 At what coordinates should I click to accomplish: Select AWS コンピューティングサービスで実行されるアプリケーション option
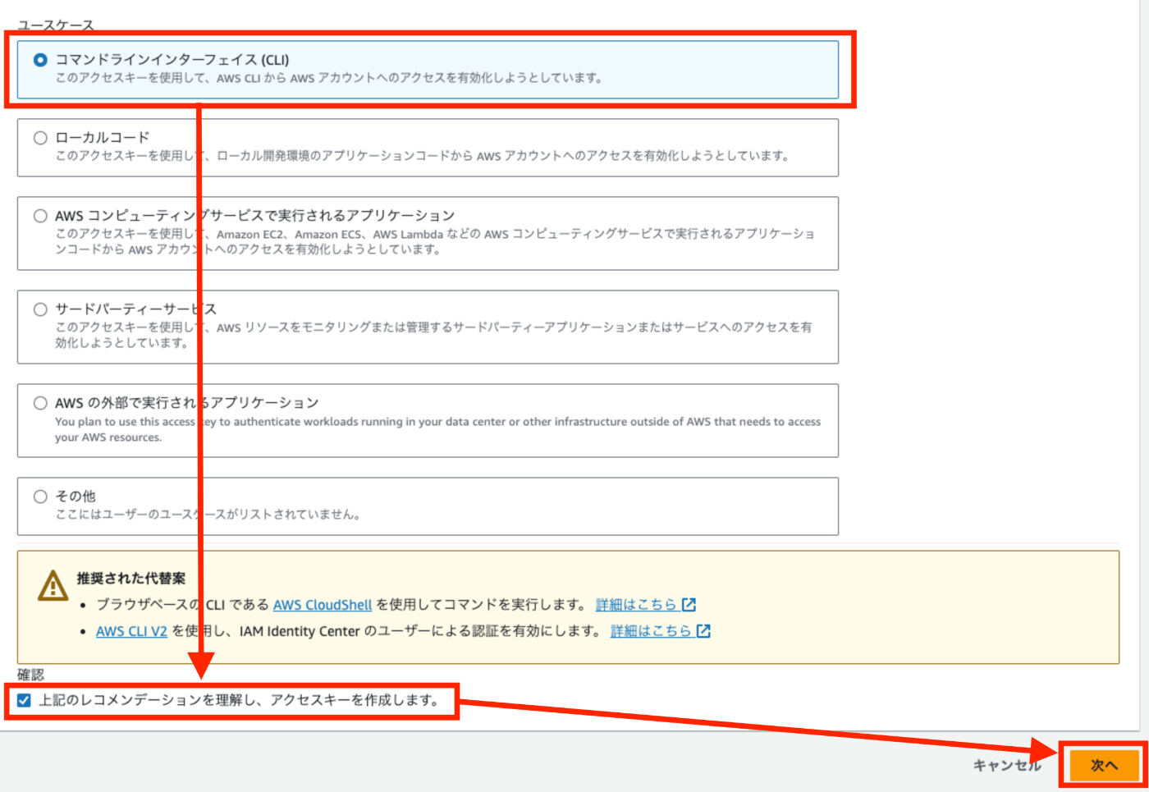[x=40, y=216]
